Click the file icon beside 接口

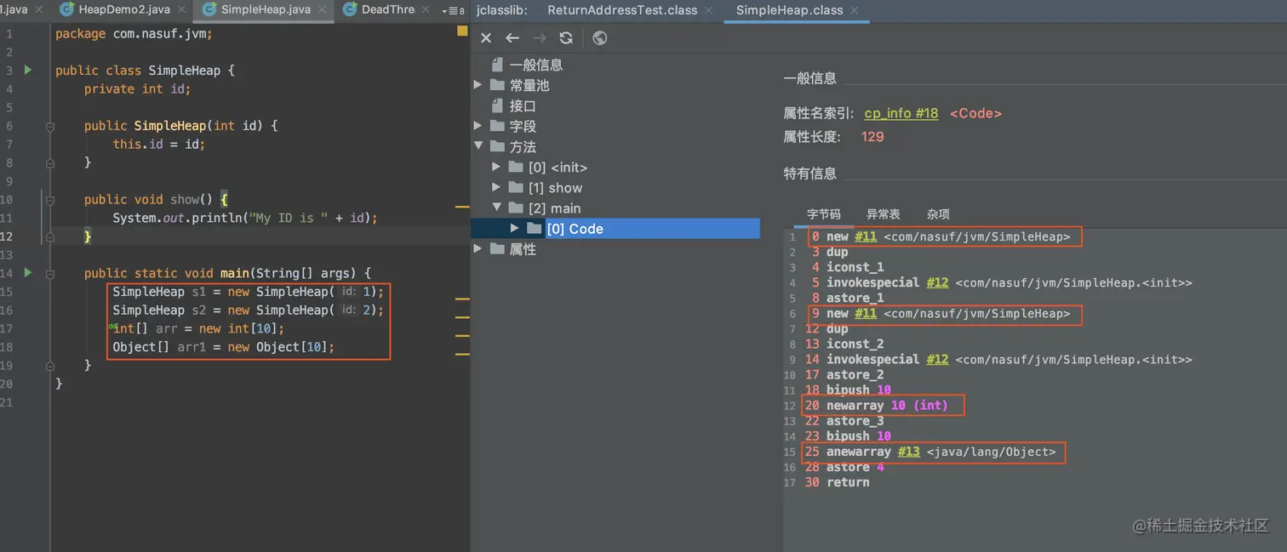497,105
